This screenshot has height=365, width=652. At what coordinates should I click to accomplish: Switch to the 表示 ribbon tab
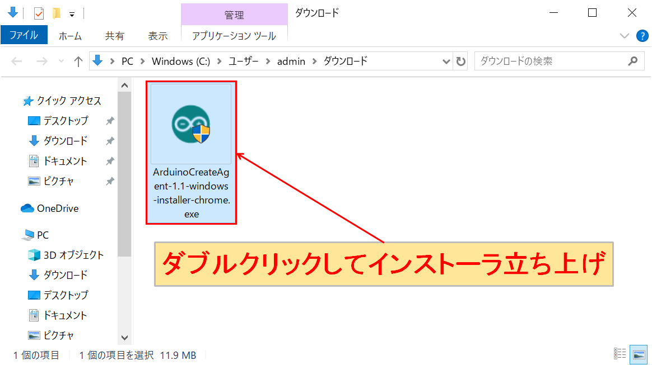coord(157,36)
